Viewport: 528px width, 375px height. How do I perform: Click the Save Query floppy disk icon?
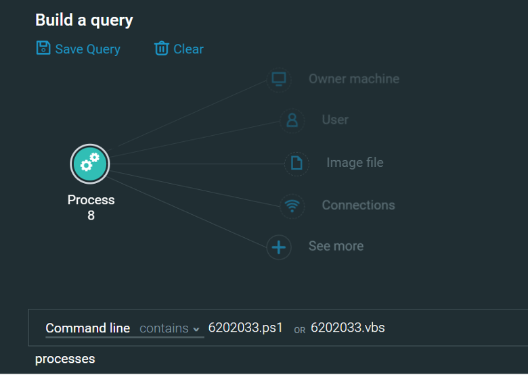[43, 49]
